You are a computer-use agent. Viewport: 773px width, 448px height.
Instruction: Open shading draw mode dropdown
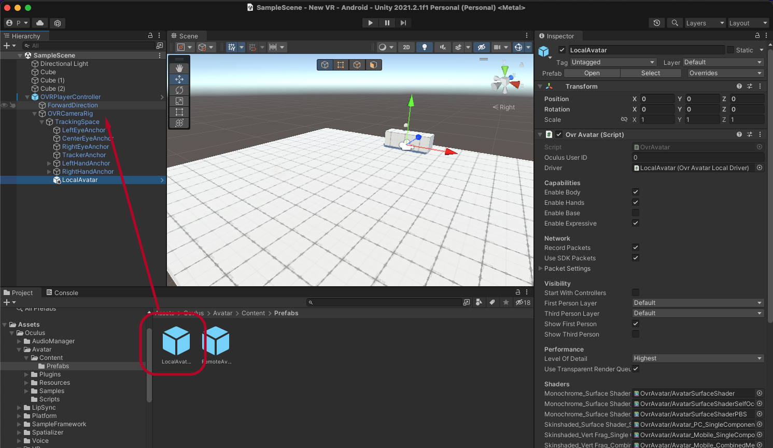[x=386, y=47]
